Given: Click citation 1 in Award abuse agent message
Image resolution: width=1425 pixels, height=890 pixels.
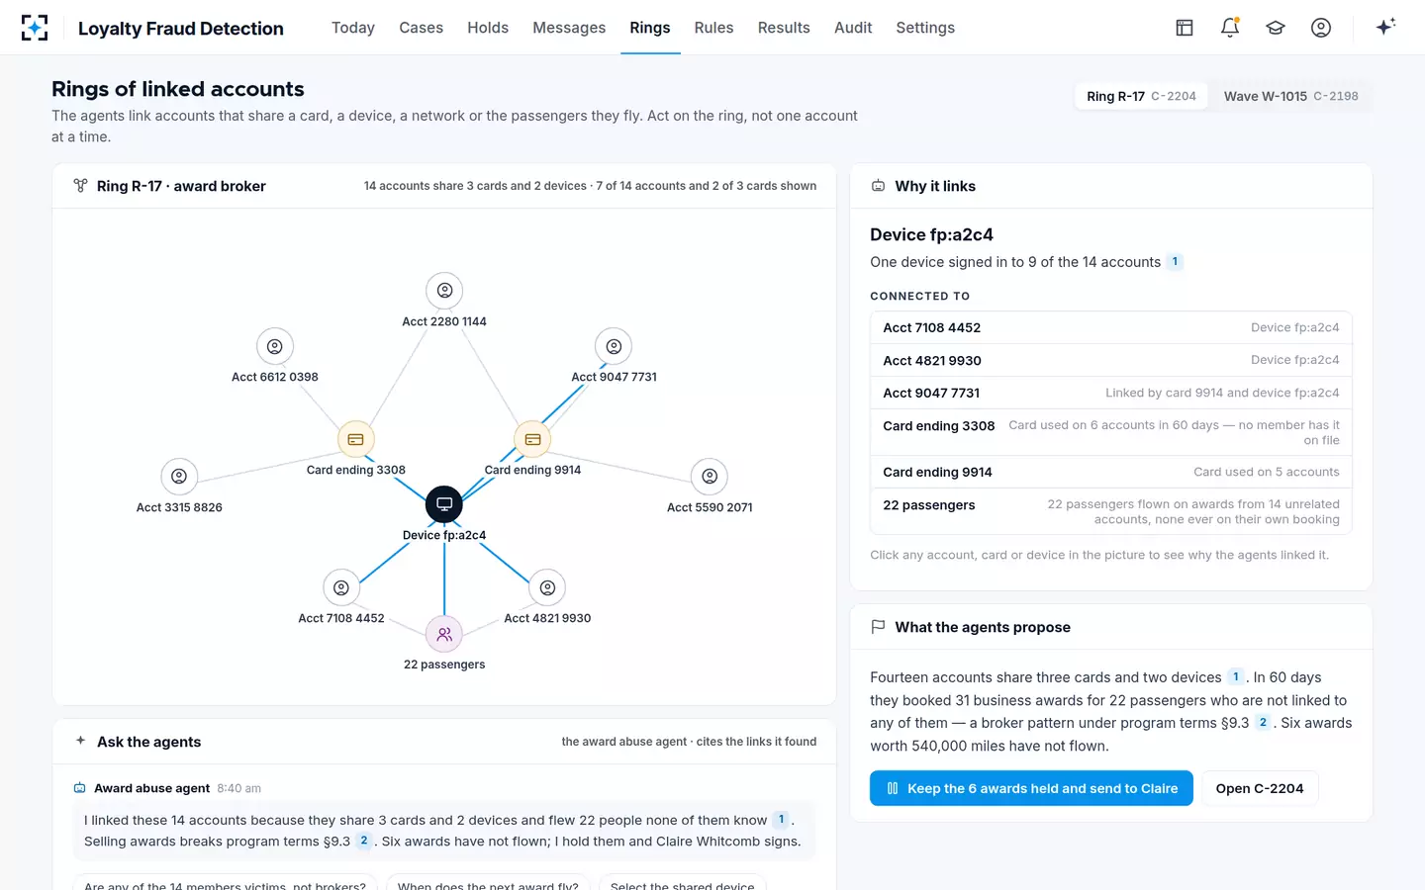Looking at the screenshot, I should [781, 820].
